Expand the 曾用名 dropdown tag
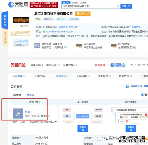 pyautogui.click(x=49, y=19)
